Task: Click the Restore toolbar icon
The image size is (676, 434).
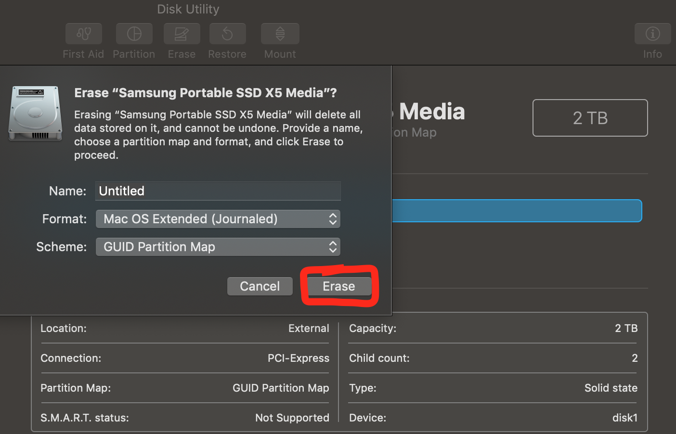Action: tap(227, 34)
